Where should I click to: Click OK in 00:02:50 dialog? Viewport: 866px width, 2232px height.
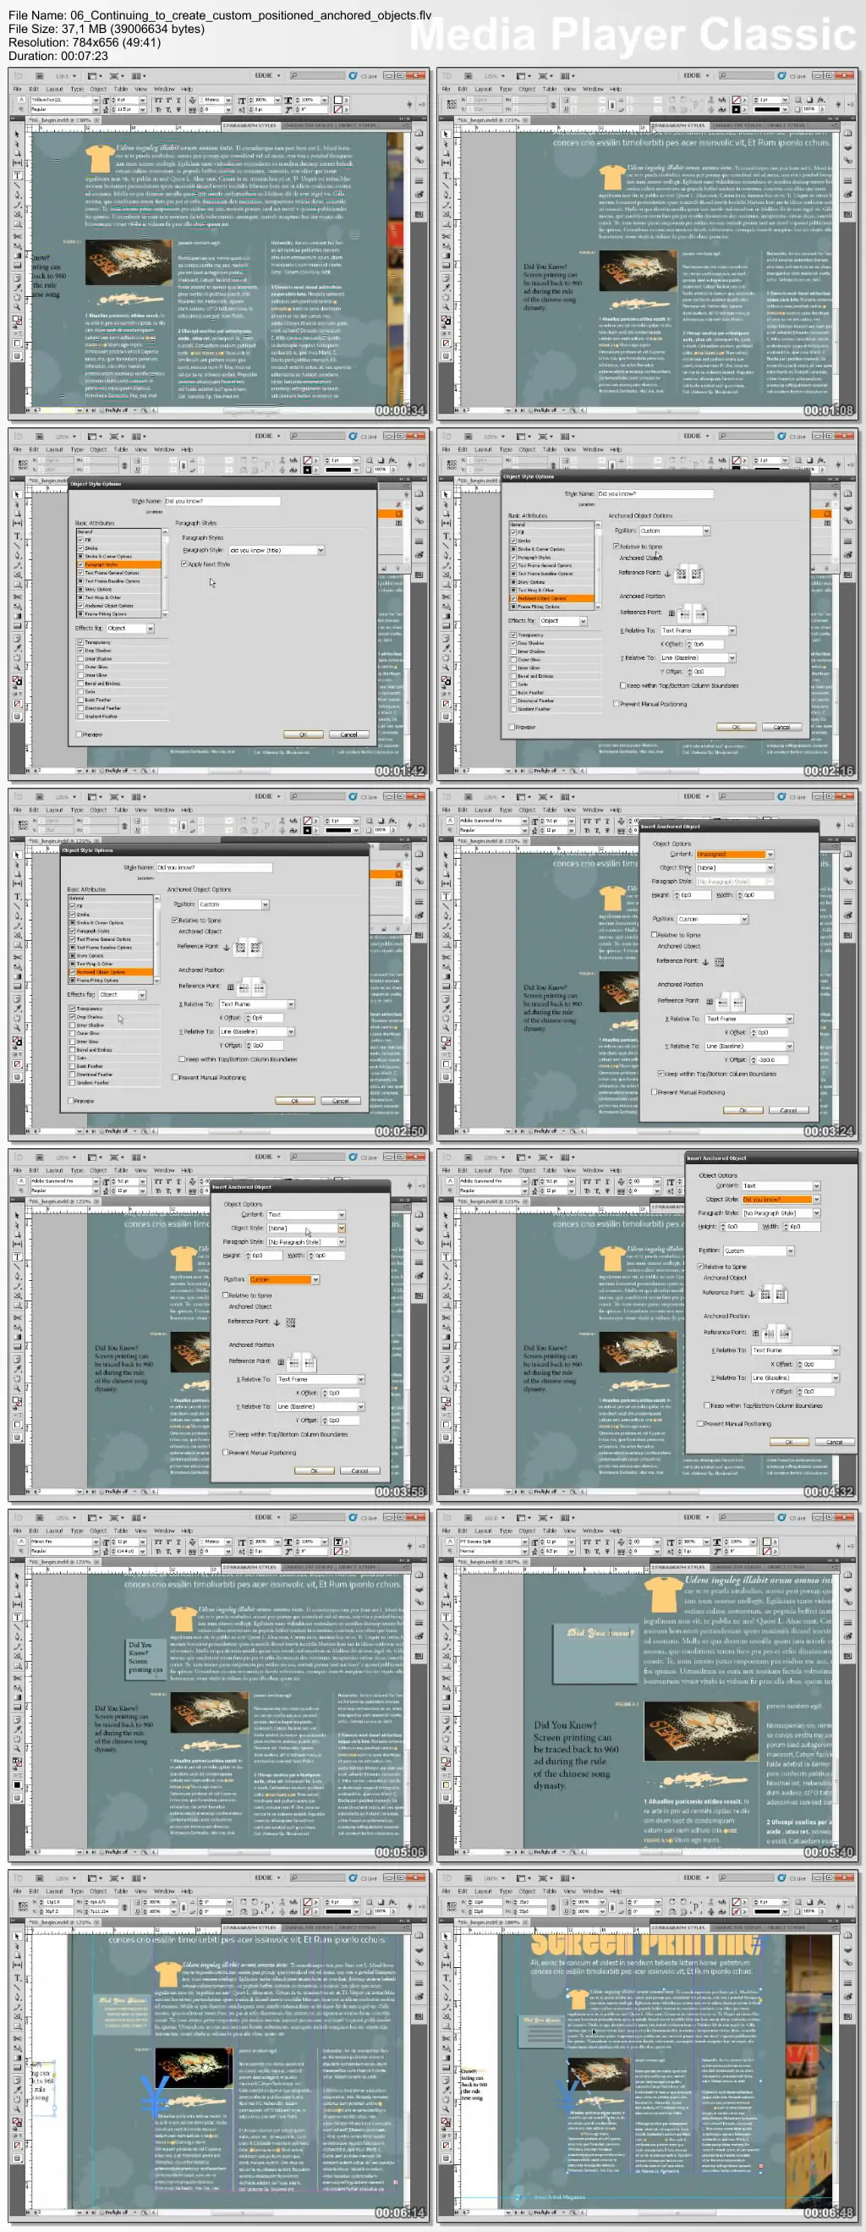[x=294, y=1101]
